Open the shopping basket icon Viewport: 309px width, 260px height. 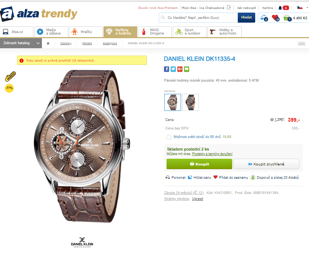(287, 18)
